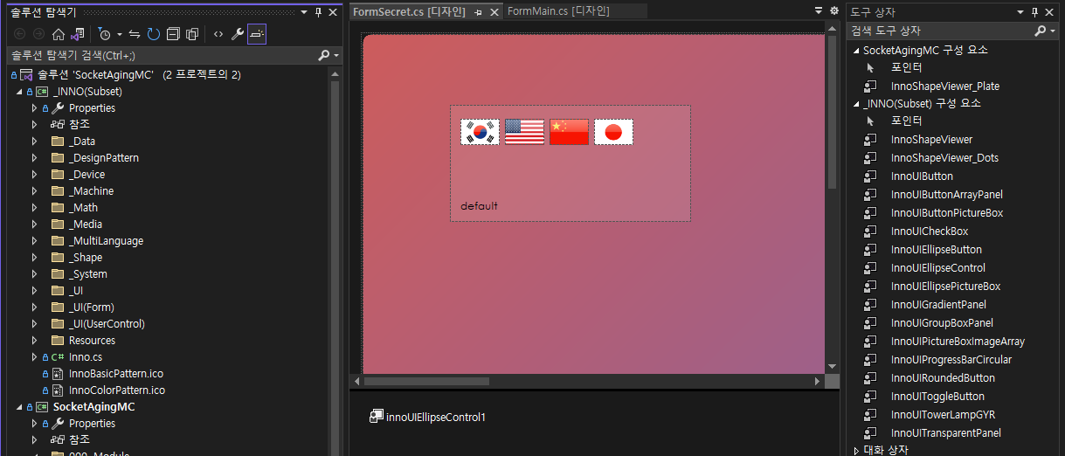Image resolution: width=1065 pixels, height=456 pixels.
Task: Expand the _DesignPattern folder
Action: [x=34, y=157]
